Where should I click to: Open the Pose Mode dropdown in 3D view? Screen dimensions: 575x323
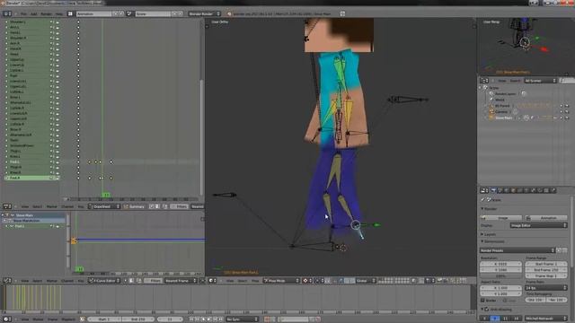tap(281, 281)
